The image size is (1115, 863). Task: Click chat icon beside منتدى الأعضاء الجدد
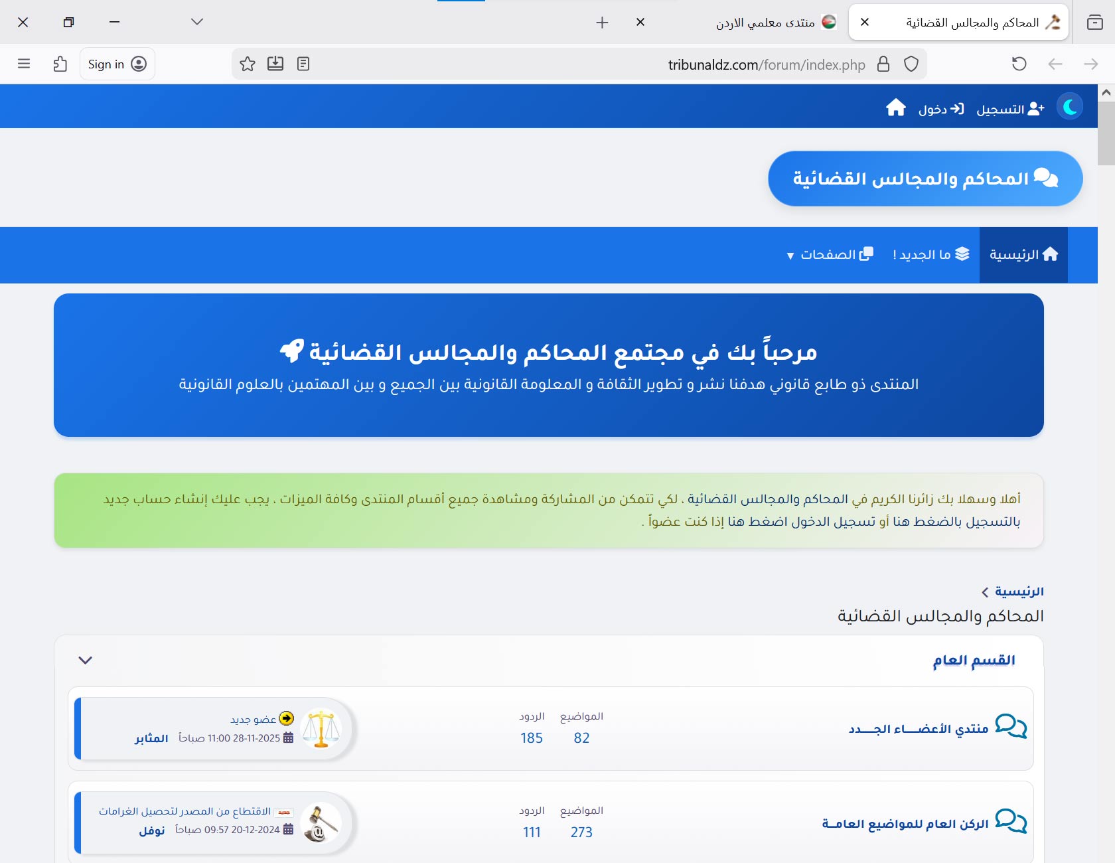[1011, 726]
